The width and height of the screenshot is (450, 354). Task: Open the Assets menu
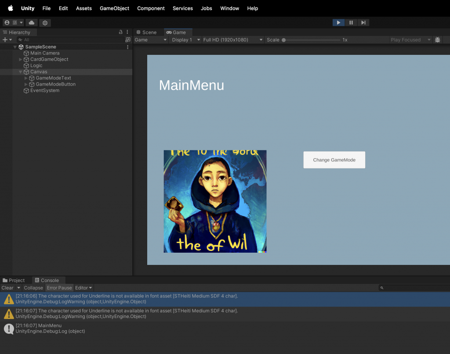click(84, 8)
